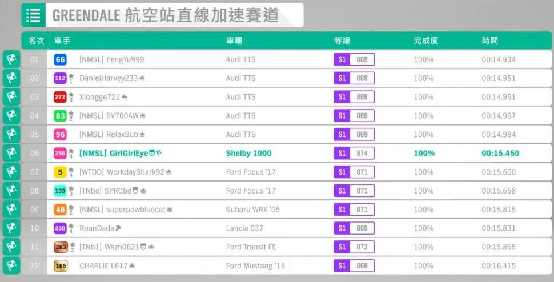This screenshot has height=282, width=554.
Task: Click the highlighted time 00:15.450
Action: click(500, 153)
